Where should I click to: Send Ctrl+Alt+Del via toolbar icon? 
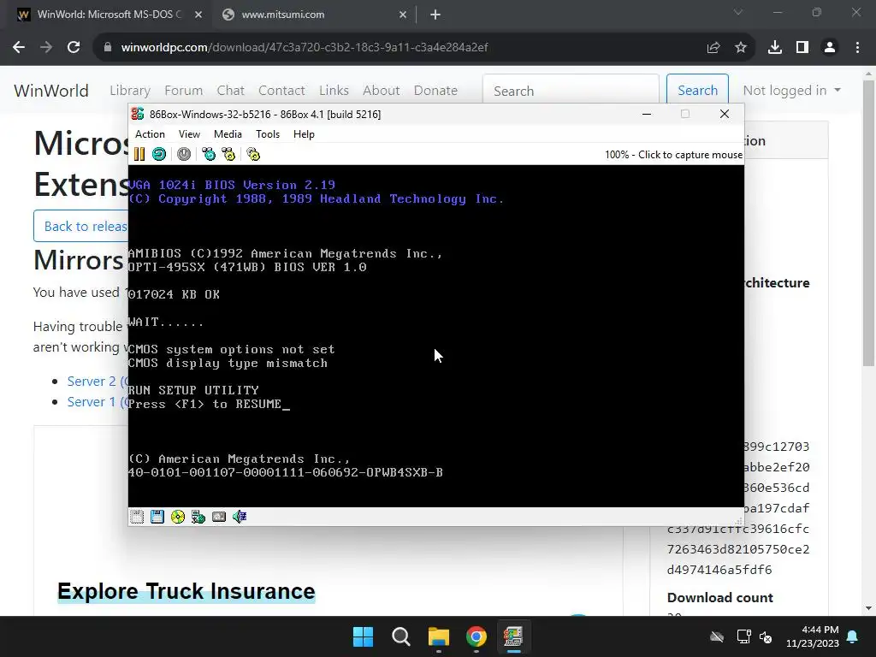(x=209, y=154)
